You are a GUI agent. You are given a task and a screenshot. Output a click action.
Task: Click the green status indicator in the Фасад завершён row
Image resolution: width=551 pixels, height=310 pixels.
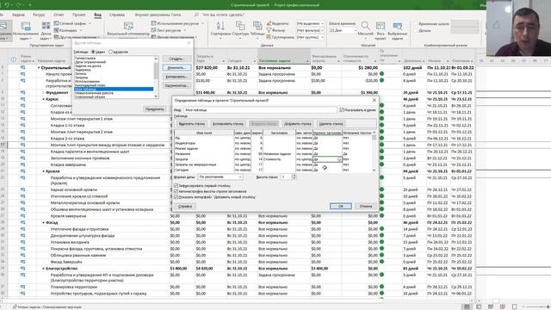[381, 262]
